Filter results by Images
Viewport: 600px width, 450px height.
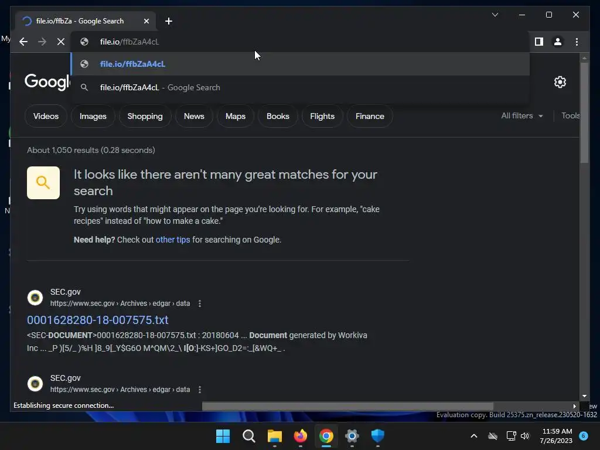93,116
